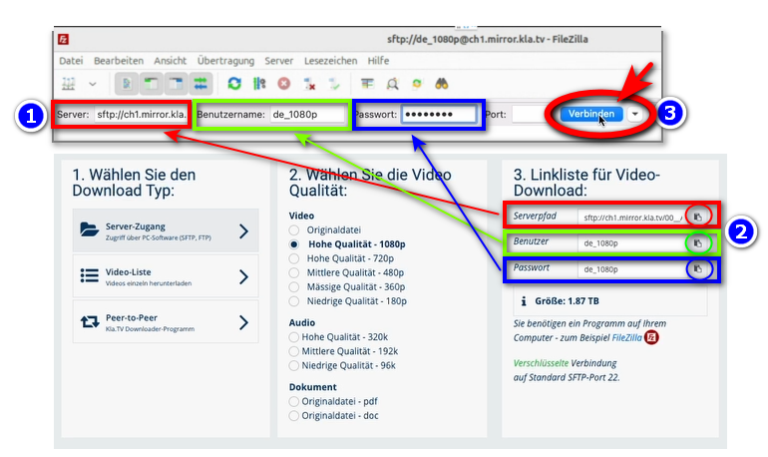The image size is (768, 457).
Task: Select audio Mittlere Qualität - 192k radio
Action: [x=294, y=351]
